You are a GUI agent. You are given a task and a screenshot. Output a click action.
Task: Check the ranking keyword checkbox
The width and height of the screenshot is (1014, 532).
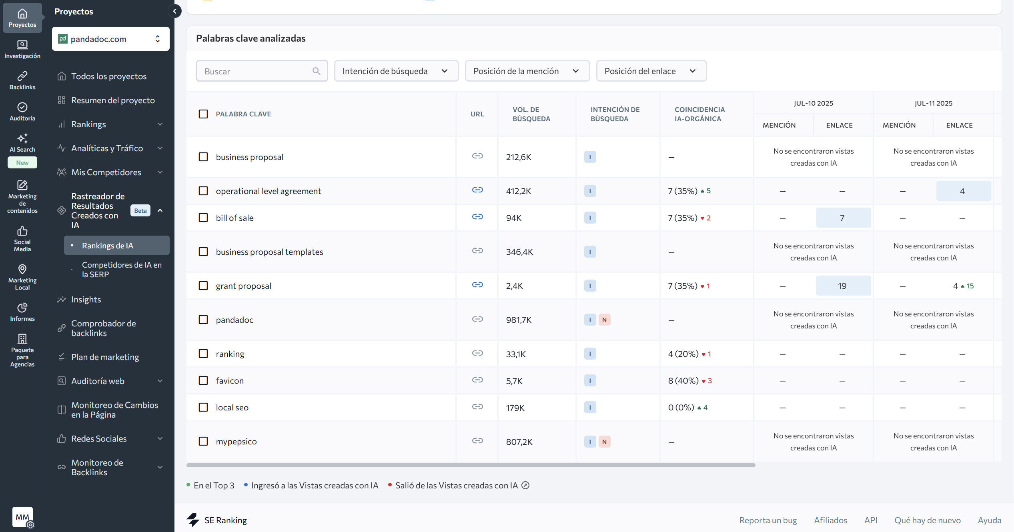coord(203,354)
